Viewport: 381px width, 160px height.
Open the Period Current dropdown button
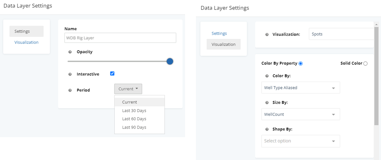(x=128, y=89)
